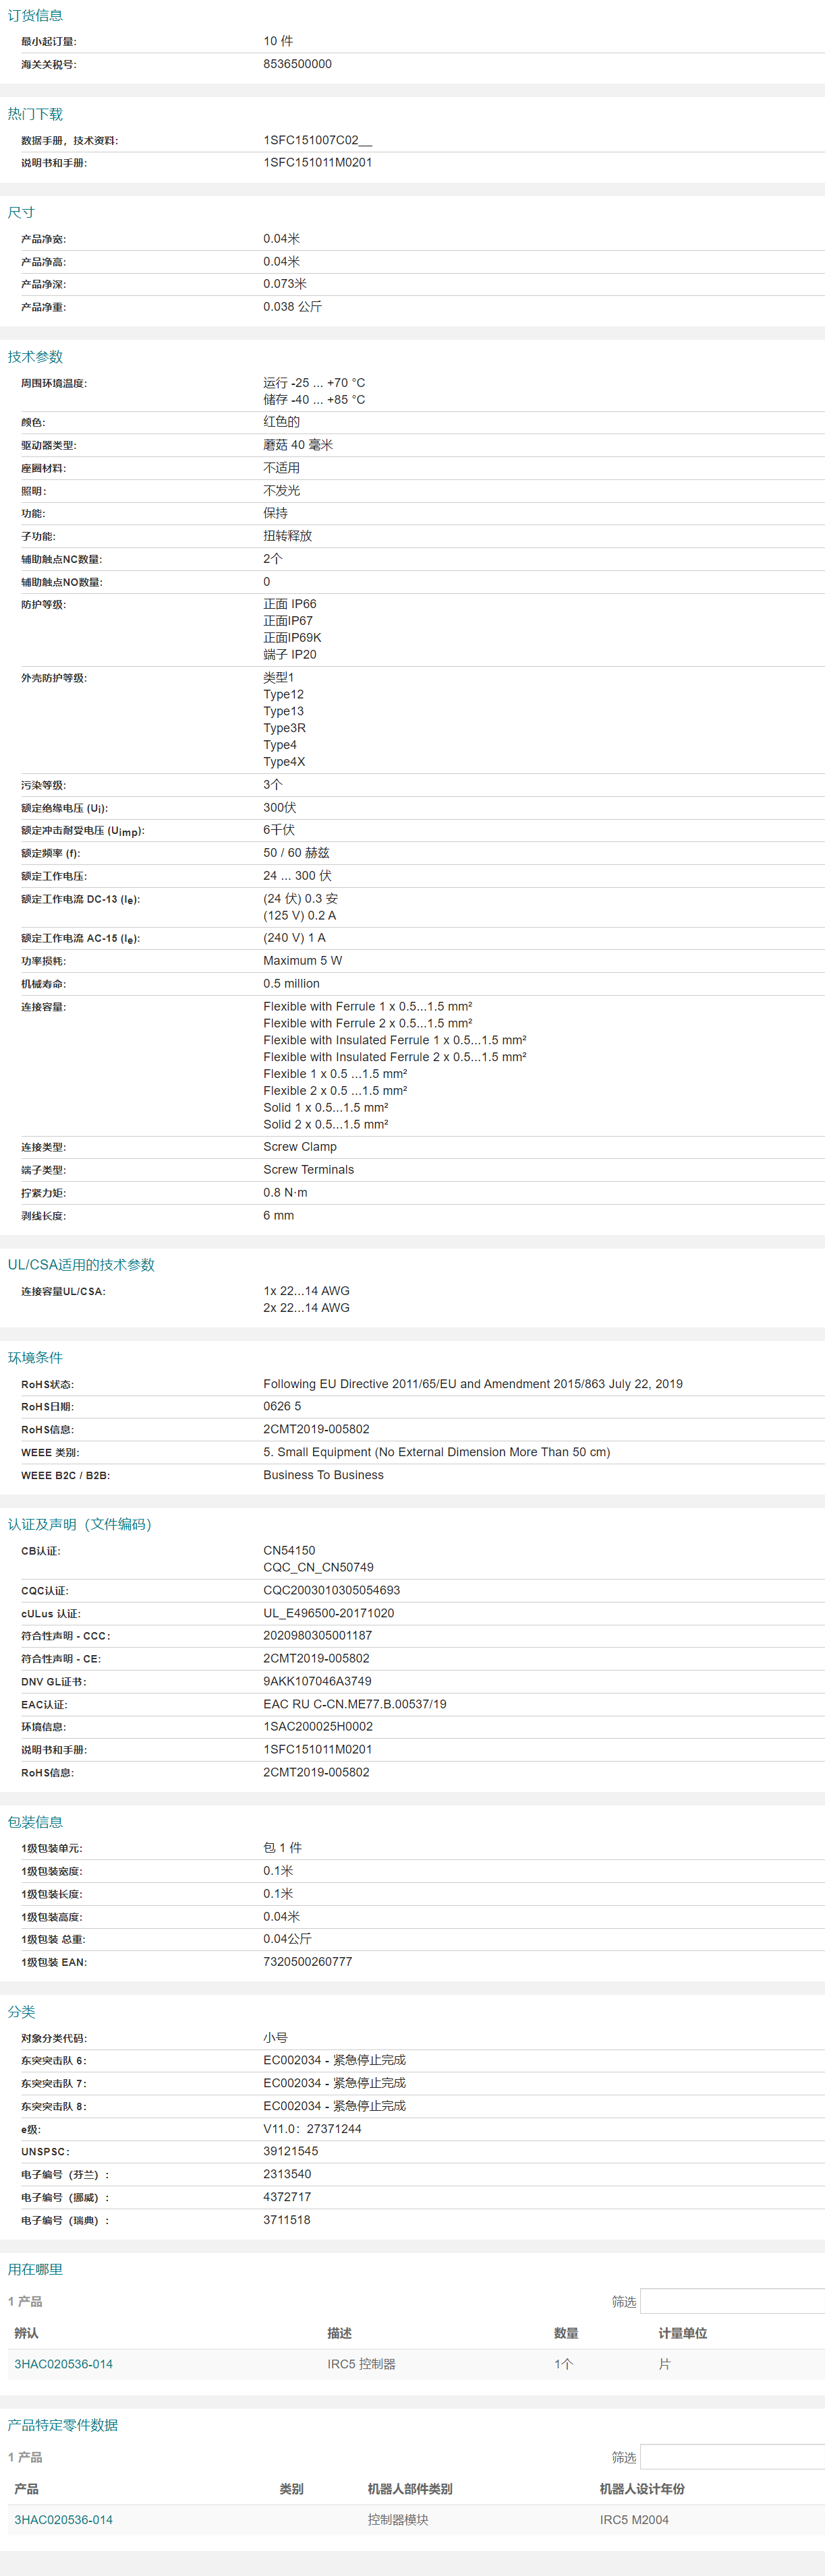Click the Finland electrical number 2313540
The image size is (825, 2576).
(287, 2174)
